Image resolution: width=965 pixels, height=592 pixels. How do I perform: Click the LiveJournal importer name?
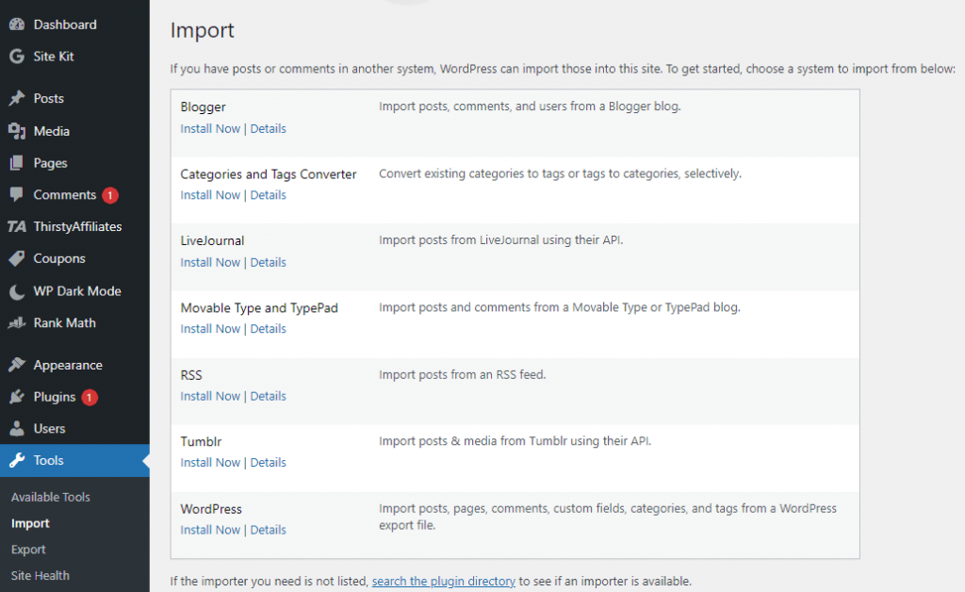(212, 240)
